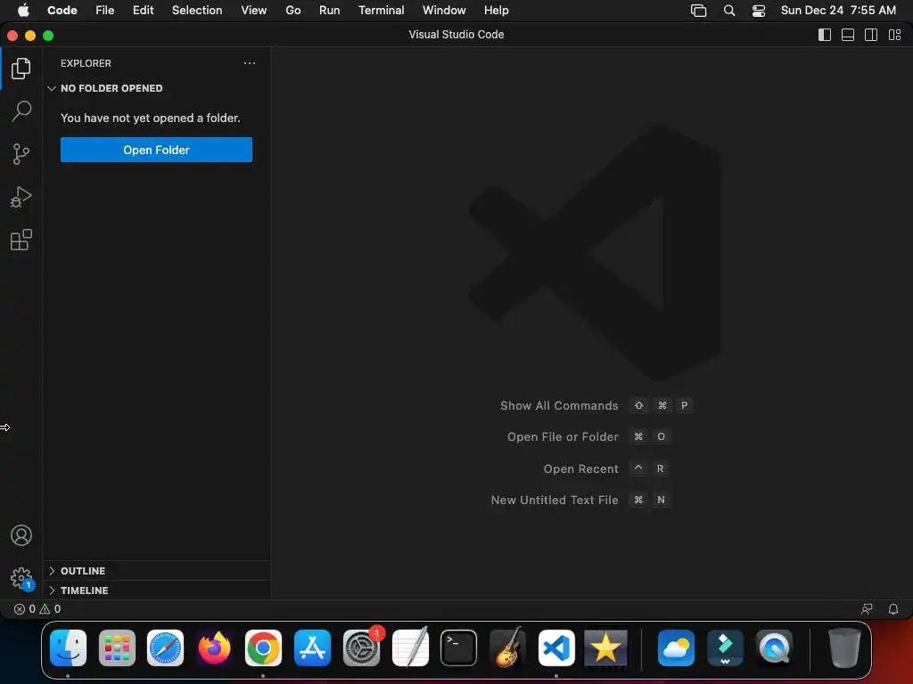Screen dimensions: 913x684
Task: Open the Window menu
Action: pyautogui.click(x=444, y=11)
